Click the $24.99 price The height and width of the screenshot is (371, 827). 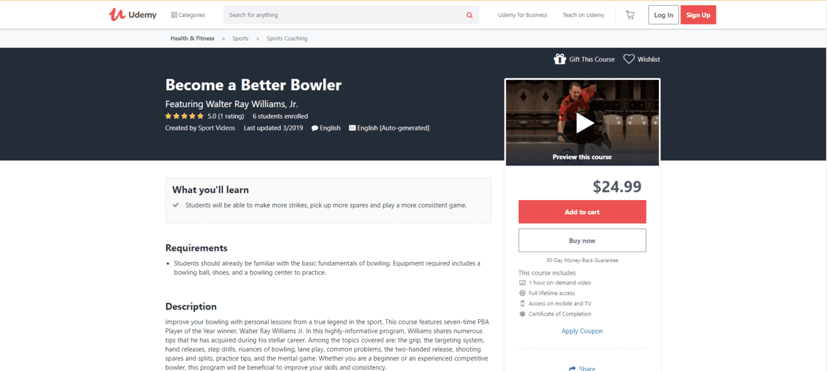tap(617, 186)
